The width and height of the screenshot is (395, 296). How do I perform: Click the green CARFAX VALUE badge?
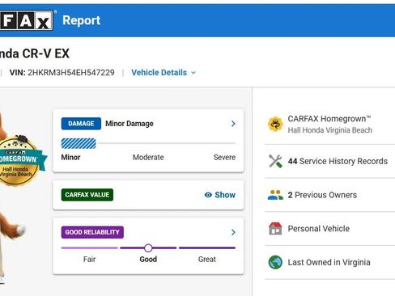point(87,195)
